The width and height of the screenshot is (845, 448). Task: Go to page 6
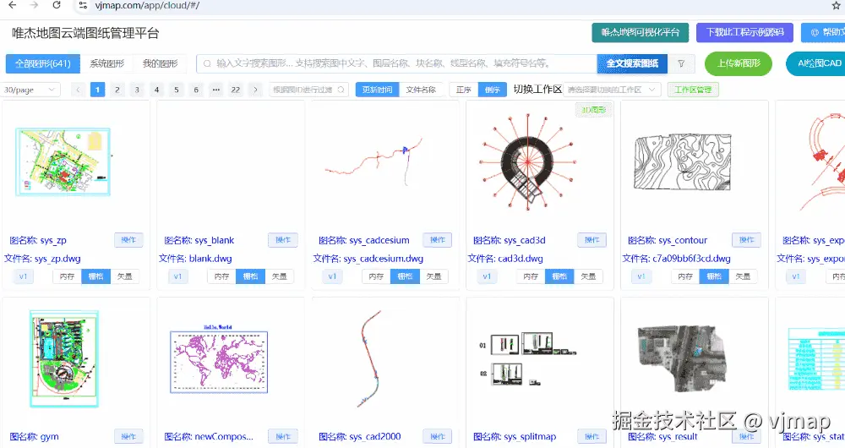click(x=196, y=90)
